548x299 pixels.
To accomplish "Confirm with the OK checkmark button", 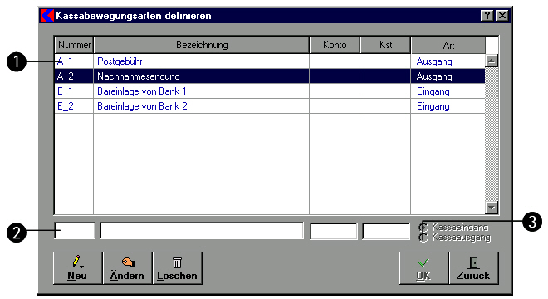I will click(x=424, y=268).
